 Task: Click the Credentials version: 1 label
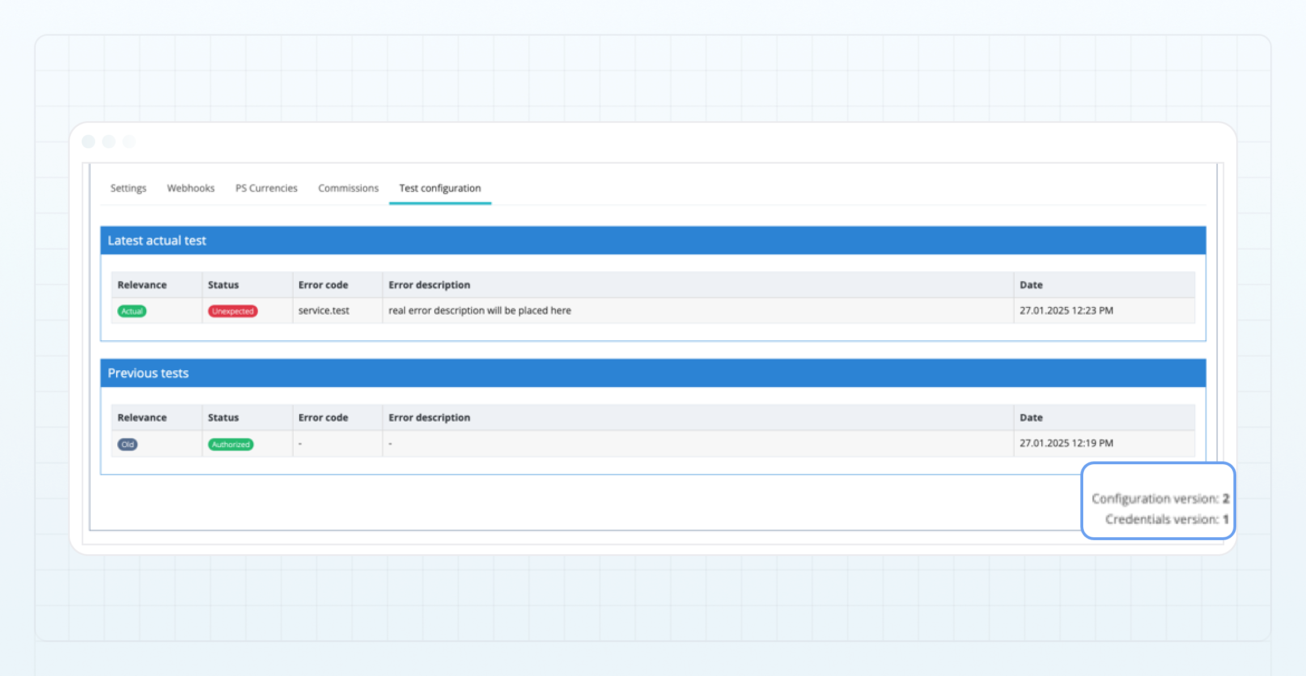1167,519
